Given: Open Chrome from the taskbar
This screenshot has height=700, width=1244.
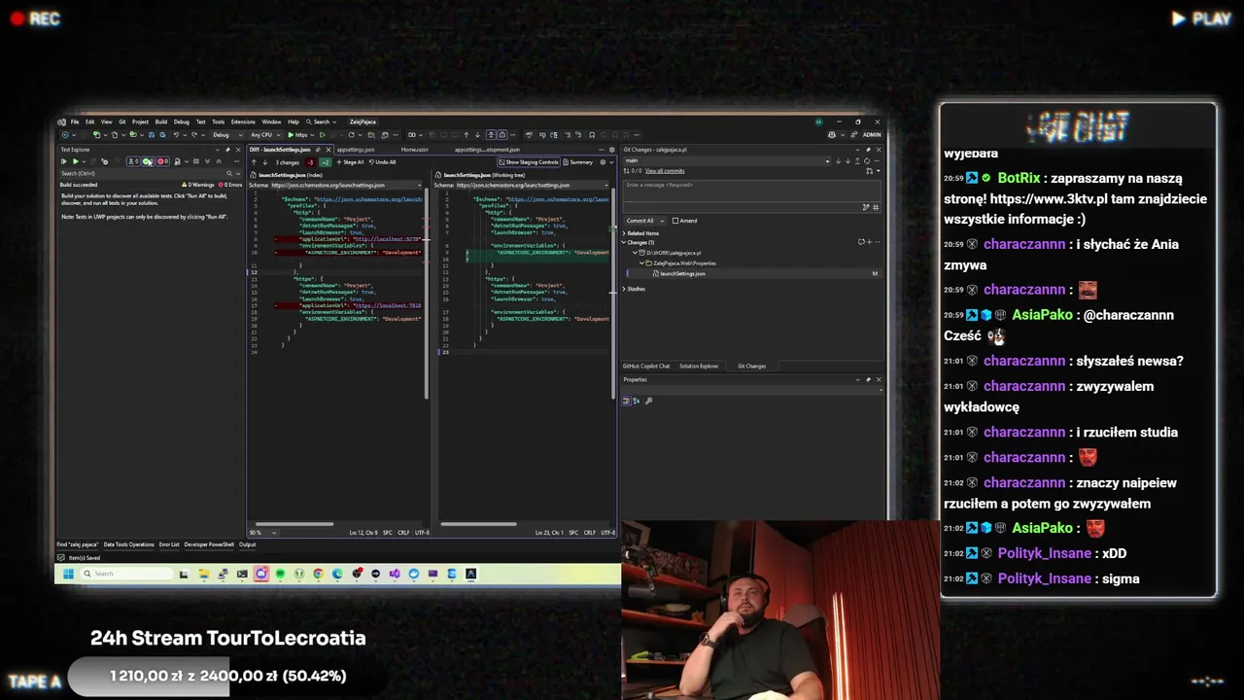Looking at the screenshot, I should coord(318,574).
